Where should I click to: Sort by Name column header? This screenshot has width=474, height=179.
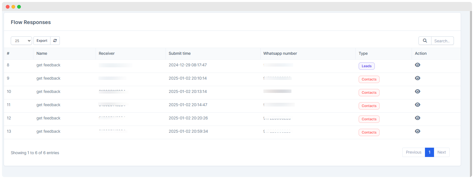(42, 53)
